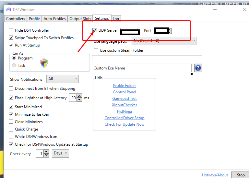
Task: Enable Quick Charge
Action: (x=11, y=129)
